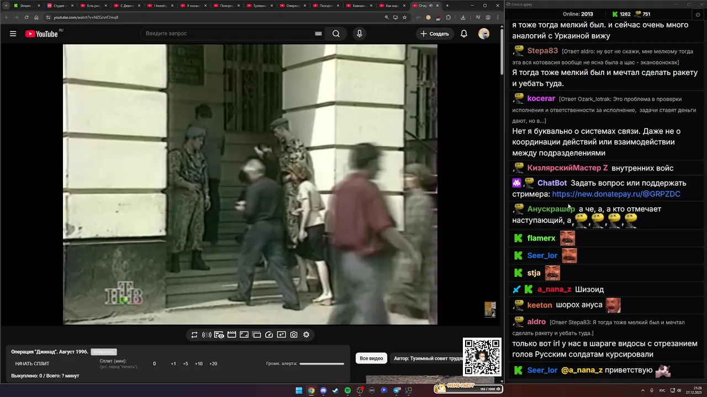Image resolution: width=707 pixels, height=397 pixels.
Task: Toggle the eye visibility panel icon under video
Action: click(219, 335)
